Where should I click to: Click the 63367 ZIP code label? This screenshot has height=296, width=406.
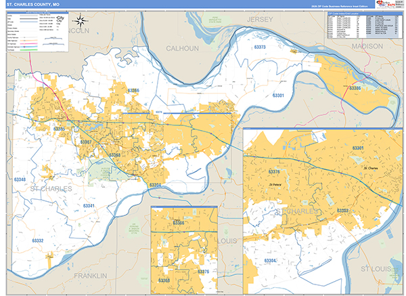click(x=86, y=142)
